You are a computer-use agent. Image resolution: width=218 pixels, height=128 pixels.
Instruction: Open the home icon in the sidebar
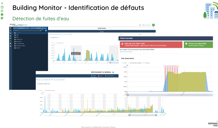point(11,28)
